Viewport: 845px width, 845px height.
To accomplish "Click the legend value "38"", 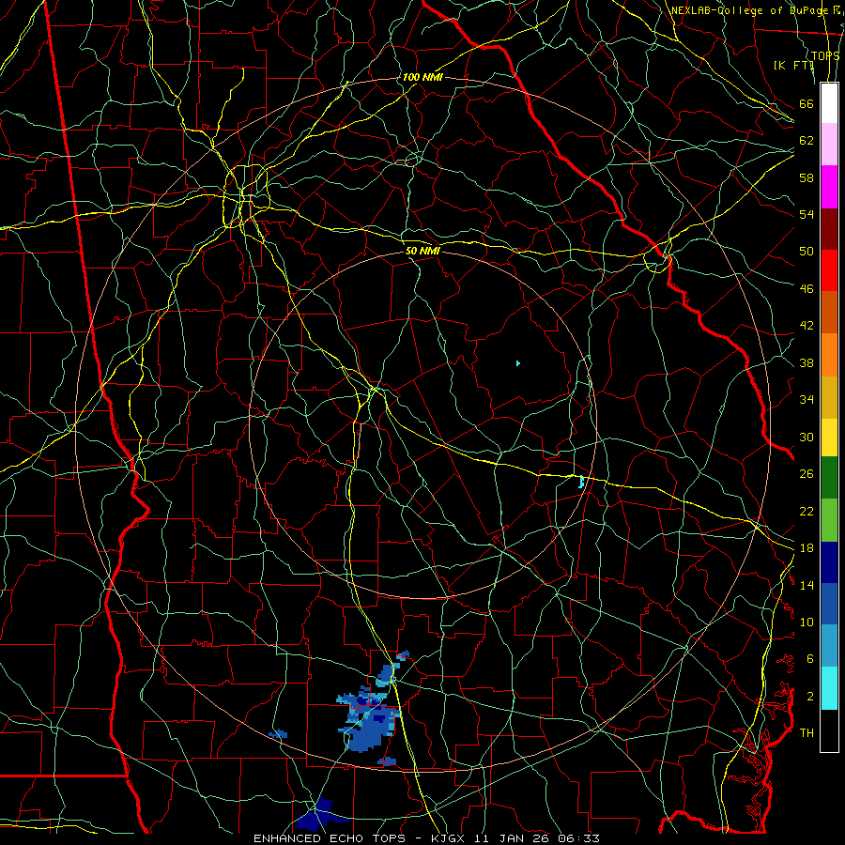I will pyautogui.click(x=807, y=363).
